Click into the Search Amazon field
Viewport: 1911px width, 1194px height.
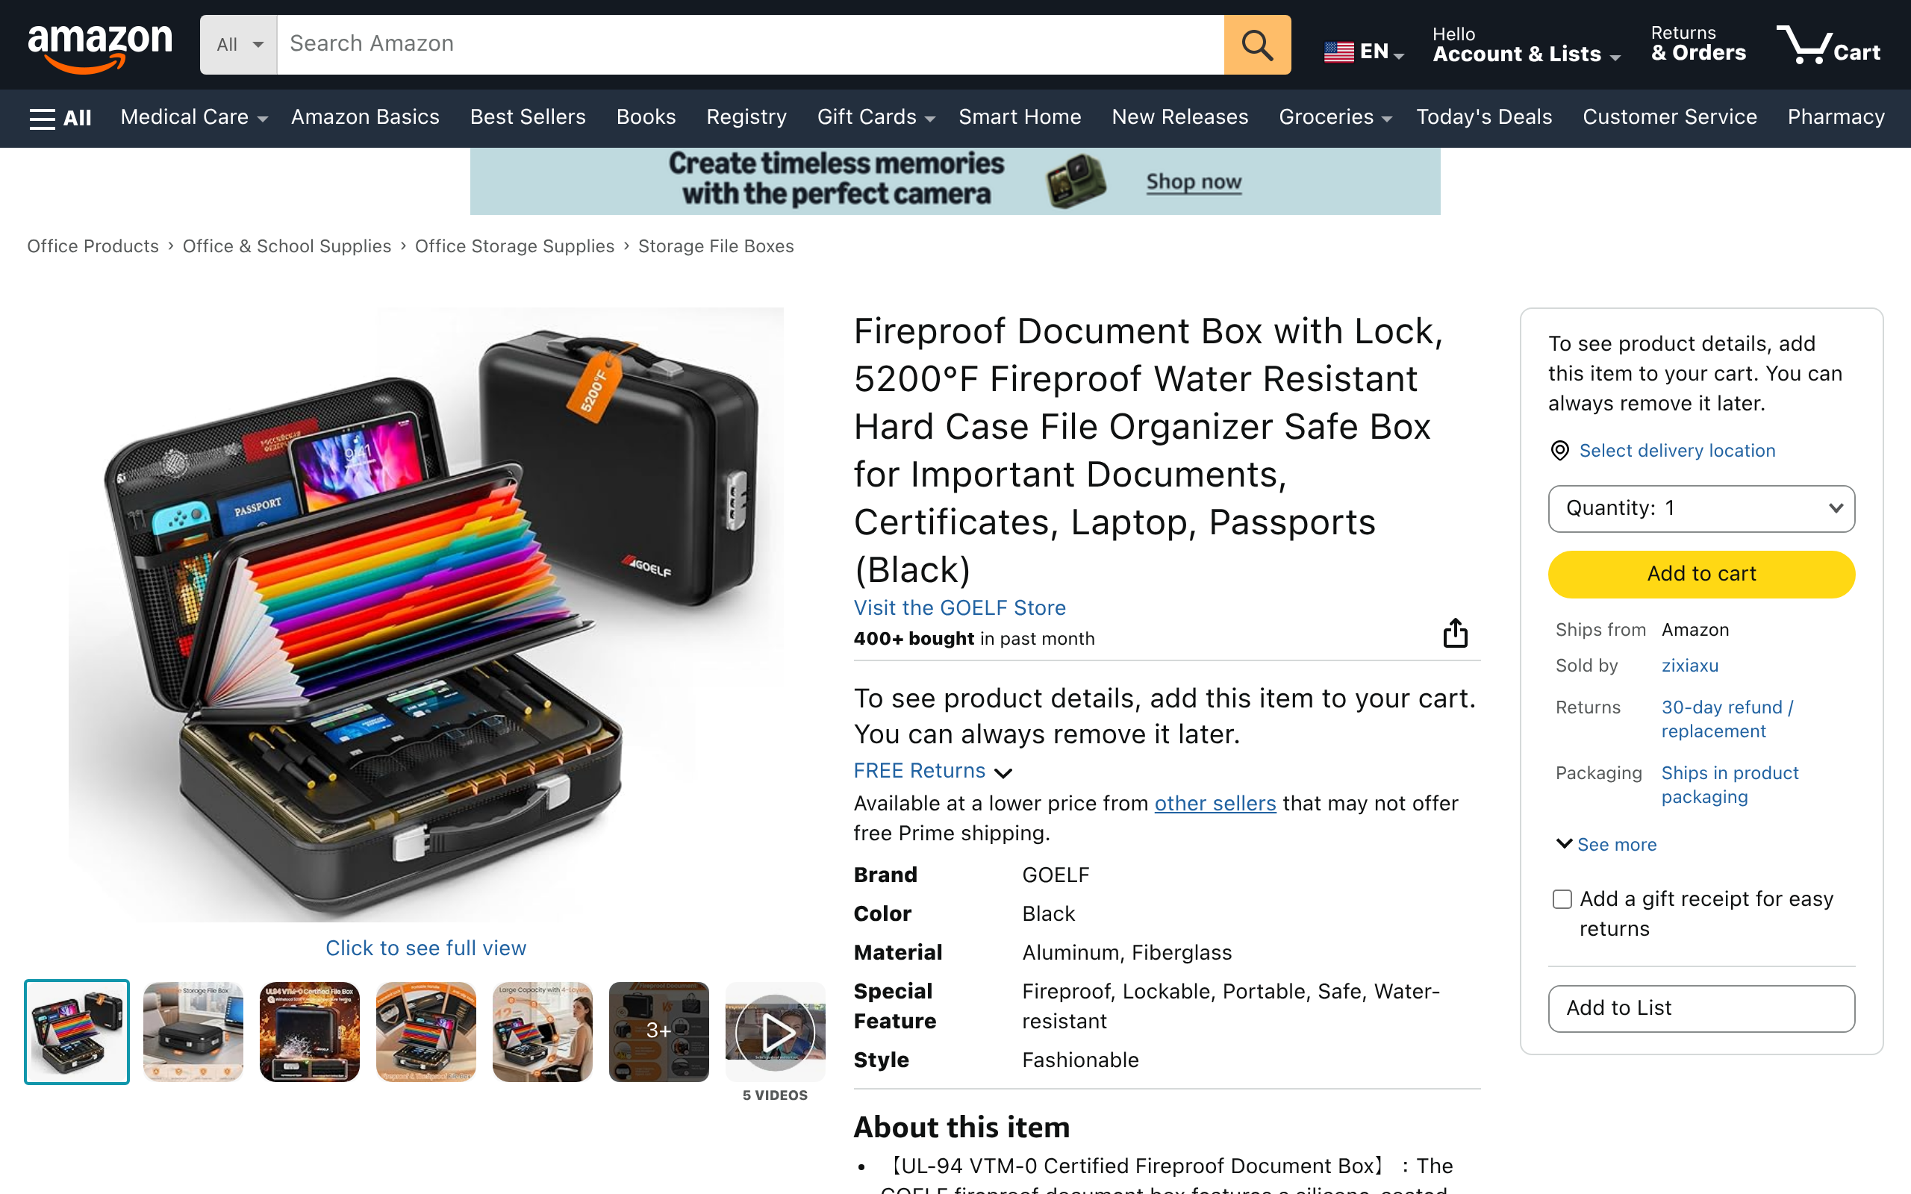click(750, 44)
